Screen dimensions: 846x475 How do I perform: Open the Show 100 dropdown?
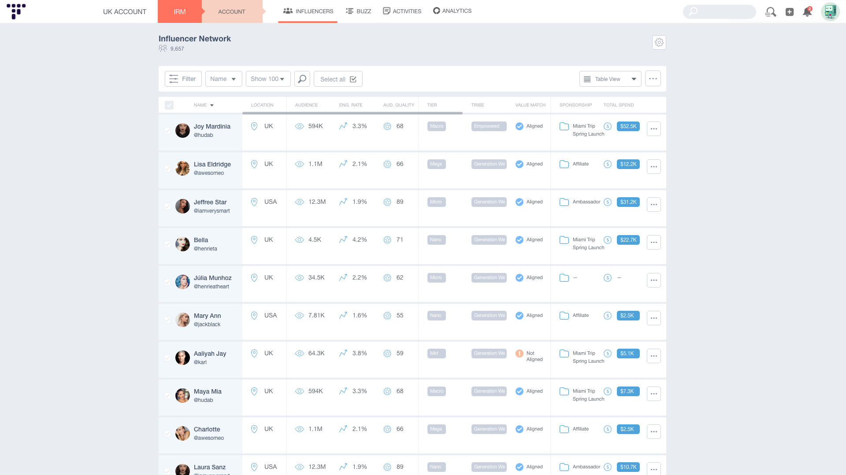[x=268, y=79]
